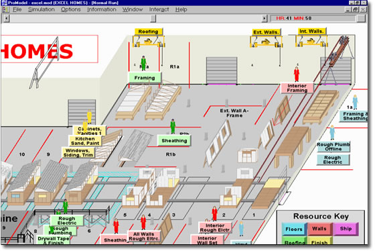This screenshot has width=375, height=251.
Task: Open the Interact menu
Action: (159, 9)
